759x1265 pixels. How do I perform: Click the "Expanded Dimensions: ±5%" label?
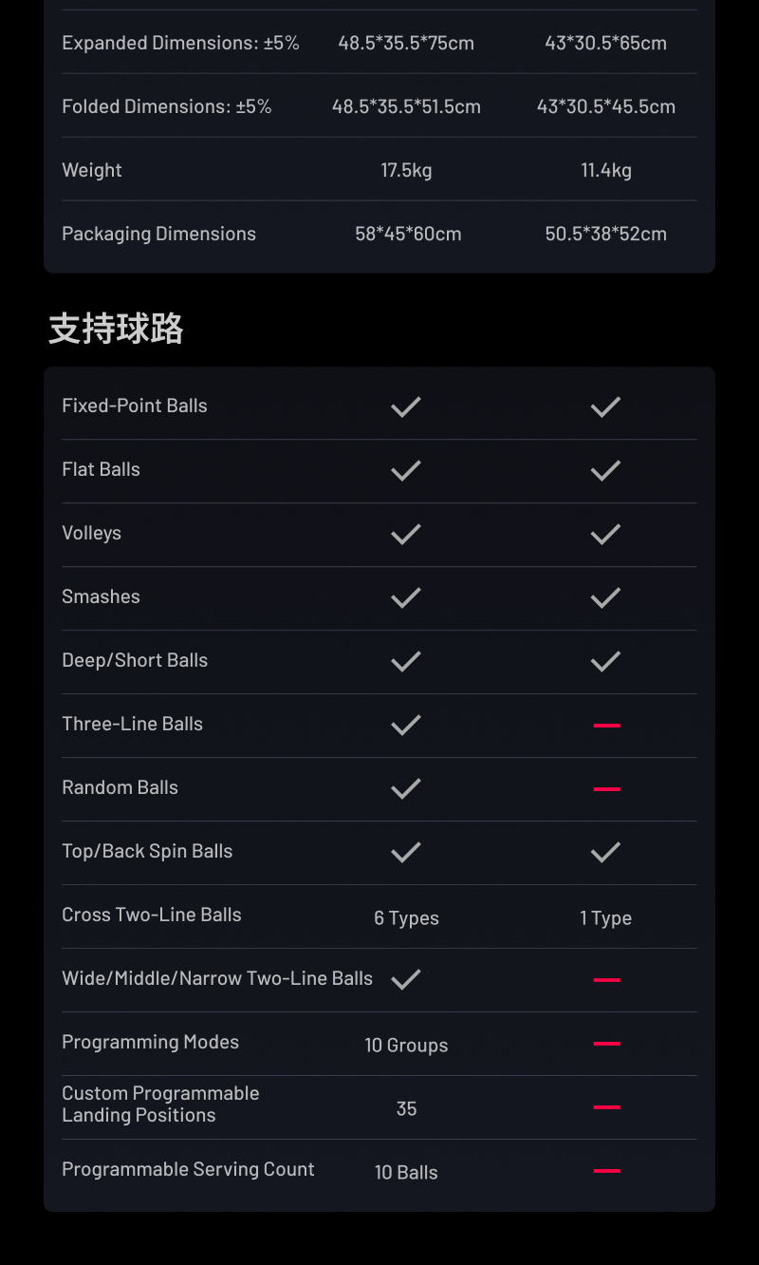[x=180, y=43]
